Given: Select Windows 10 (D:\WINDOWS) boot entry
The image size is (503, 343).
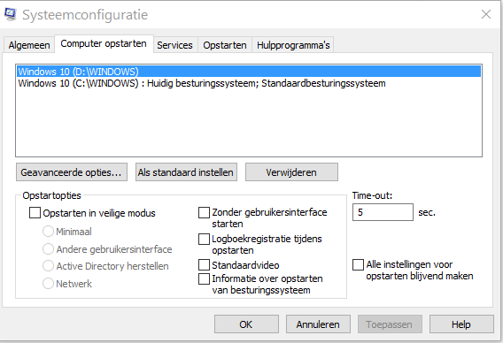Looking at the screenshot, I should tap(249, 72).
